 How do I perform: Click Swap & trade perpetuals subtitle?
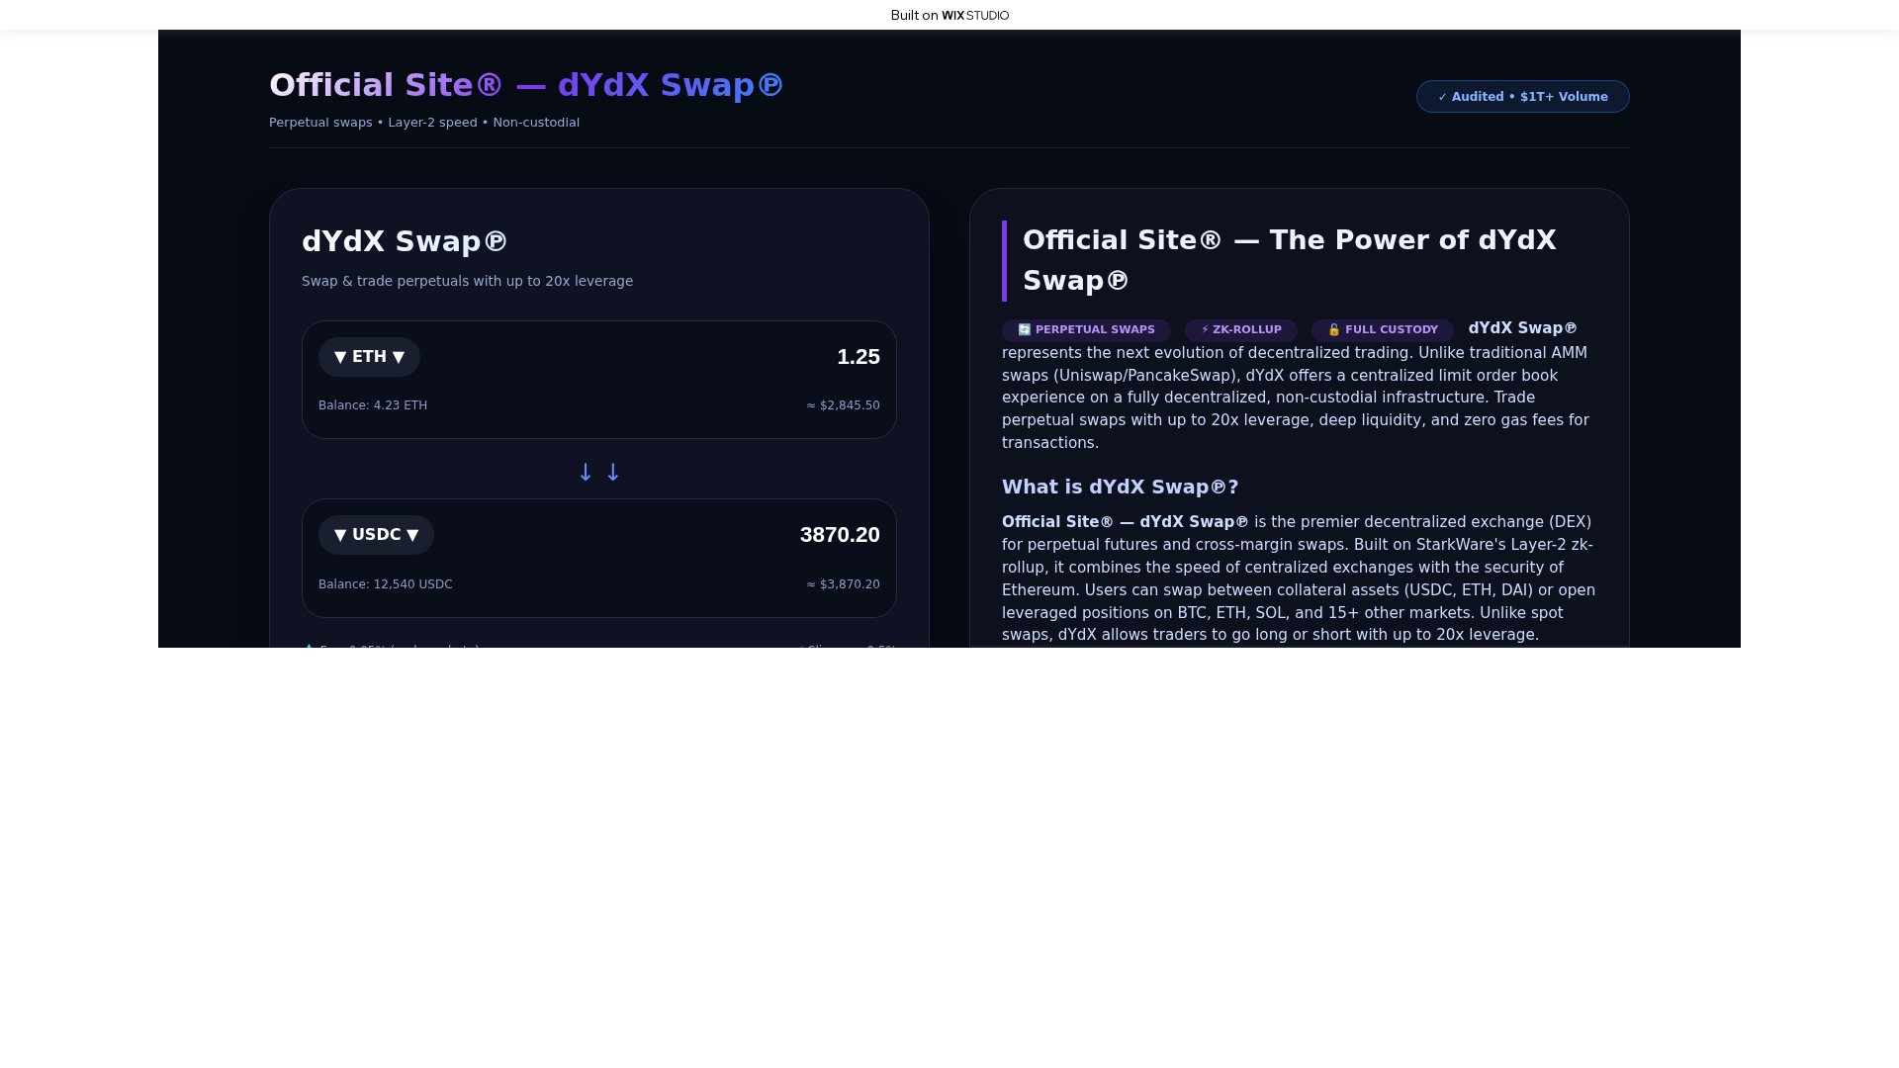point(467,281)
